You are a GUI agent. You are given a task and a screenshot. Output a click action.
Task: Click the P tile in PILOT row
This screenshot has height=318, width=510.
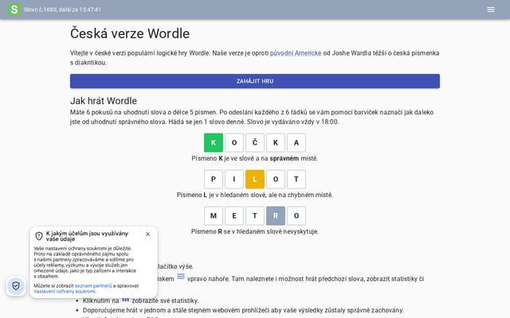pyautogui.click(x=214, y=179)
